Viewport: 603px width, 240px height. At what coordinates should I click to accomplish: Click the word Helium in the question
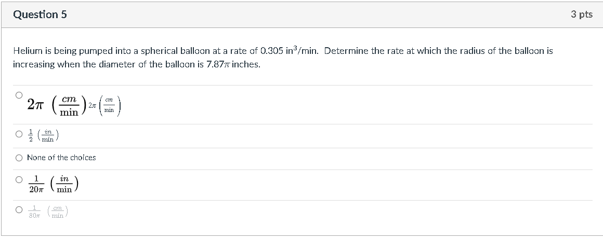click(x=25, y=51)
